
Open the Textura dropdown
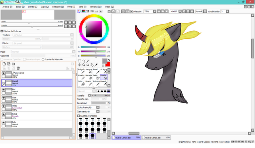[72, 35]
